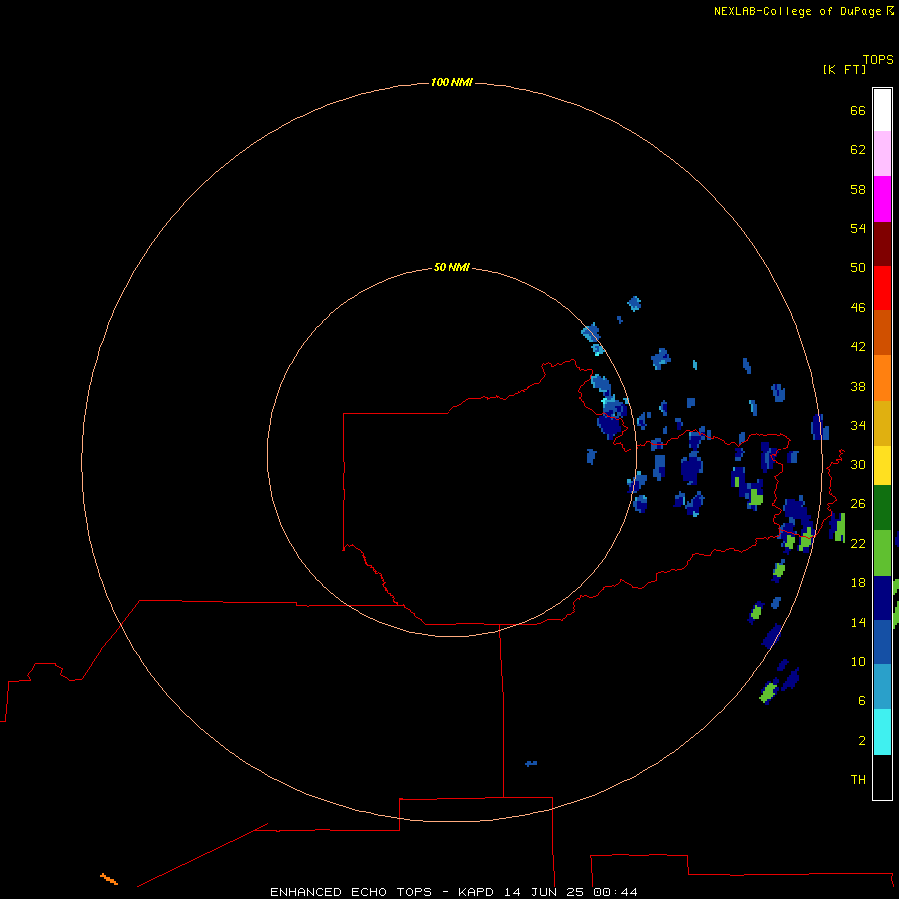Select the light green legend color band
This screenshot has height=899, width=899.
(882, 553)
